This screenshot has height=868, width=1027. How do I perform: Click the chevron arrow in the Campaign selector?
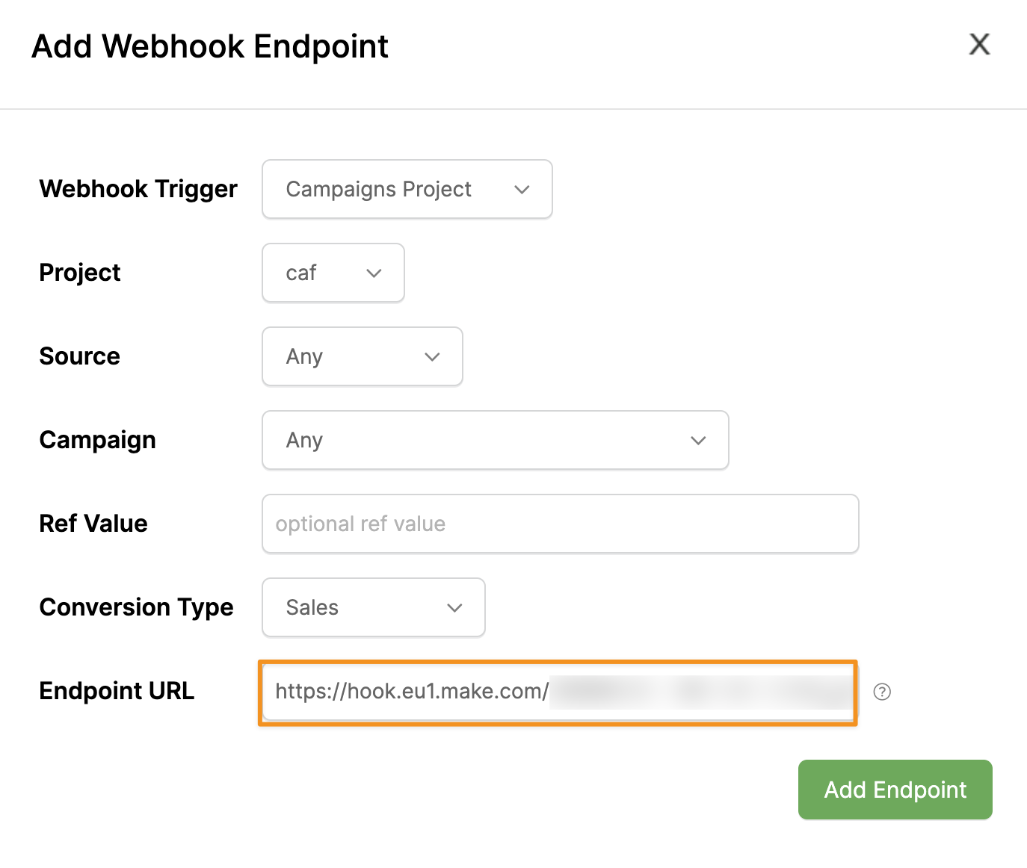[x=698, y=441]
